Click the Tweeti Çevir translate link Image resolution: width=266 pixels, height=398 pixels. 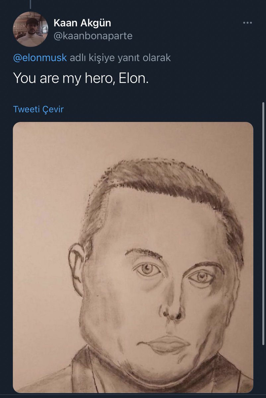coord(38,109)
